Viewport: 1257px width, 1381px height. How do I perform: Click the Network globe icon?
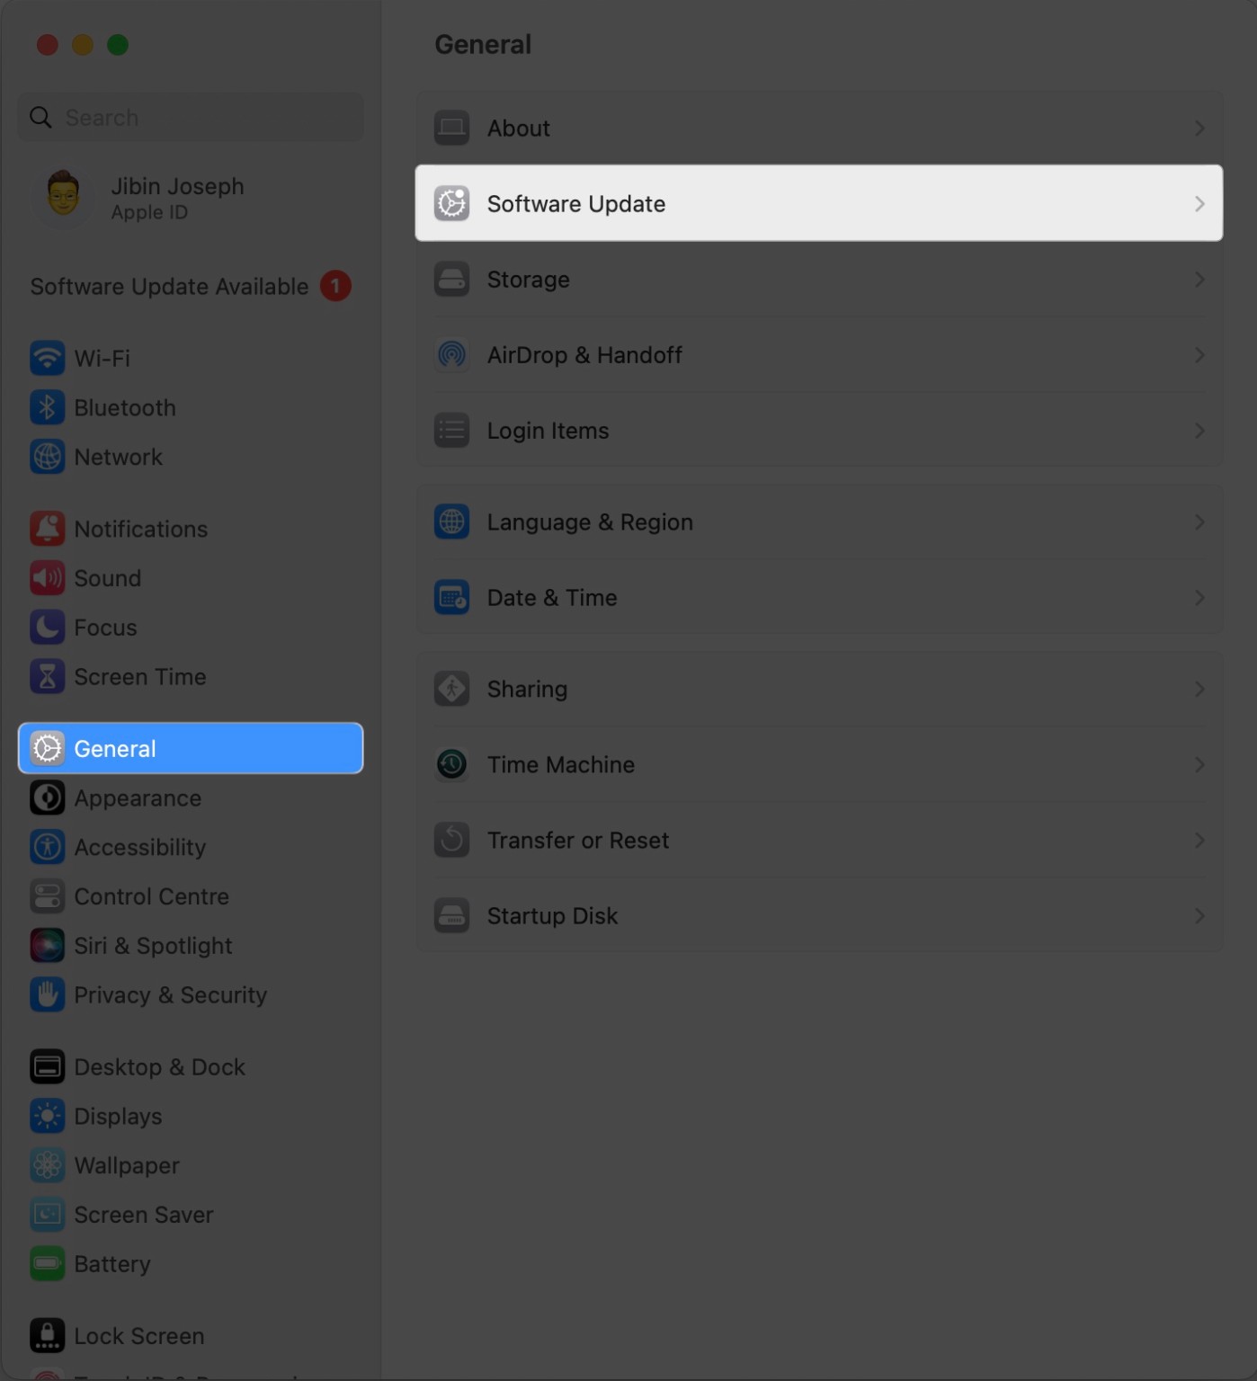[x=47, y=457]
